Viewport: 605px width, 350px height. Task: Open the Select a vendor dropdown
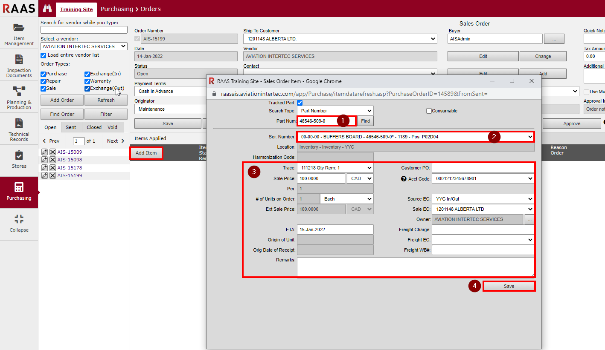[x=84, y=46]
